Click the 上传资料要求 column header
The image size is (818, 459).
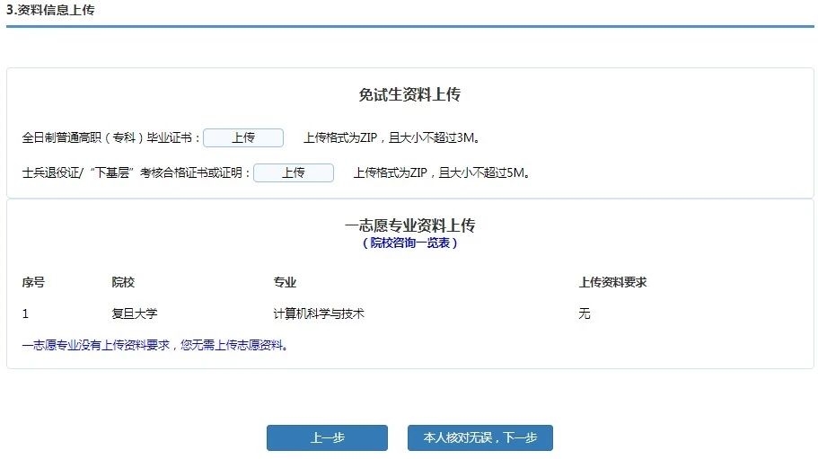612,282
